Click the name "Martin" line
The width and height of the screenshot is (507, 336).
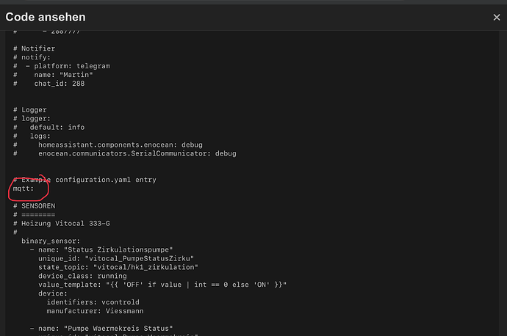[53, 75]
